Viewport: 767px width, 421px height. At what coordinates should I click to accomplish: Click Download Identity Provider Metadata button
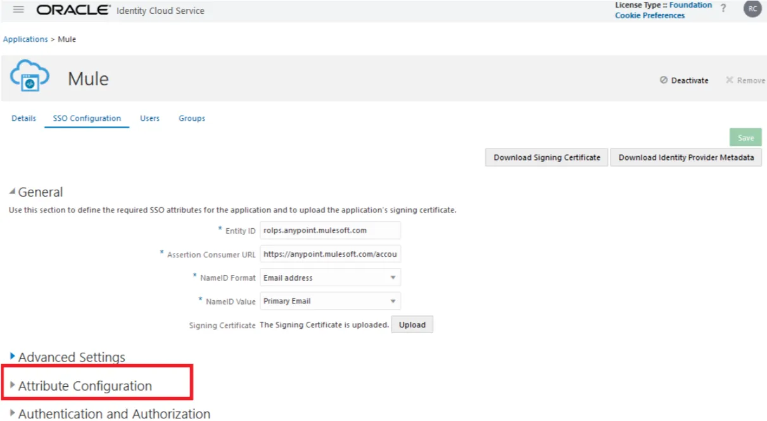[686, 157]
